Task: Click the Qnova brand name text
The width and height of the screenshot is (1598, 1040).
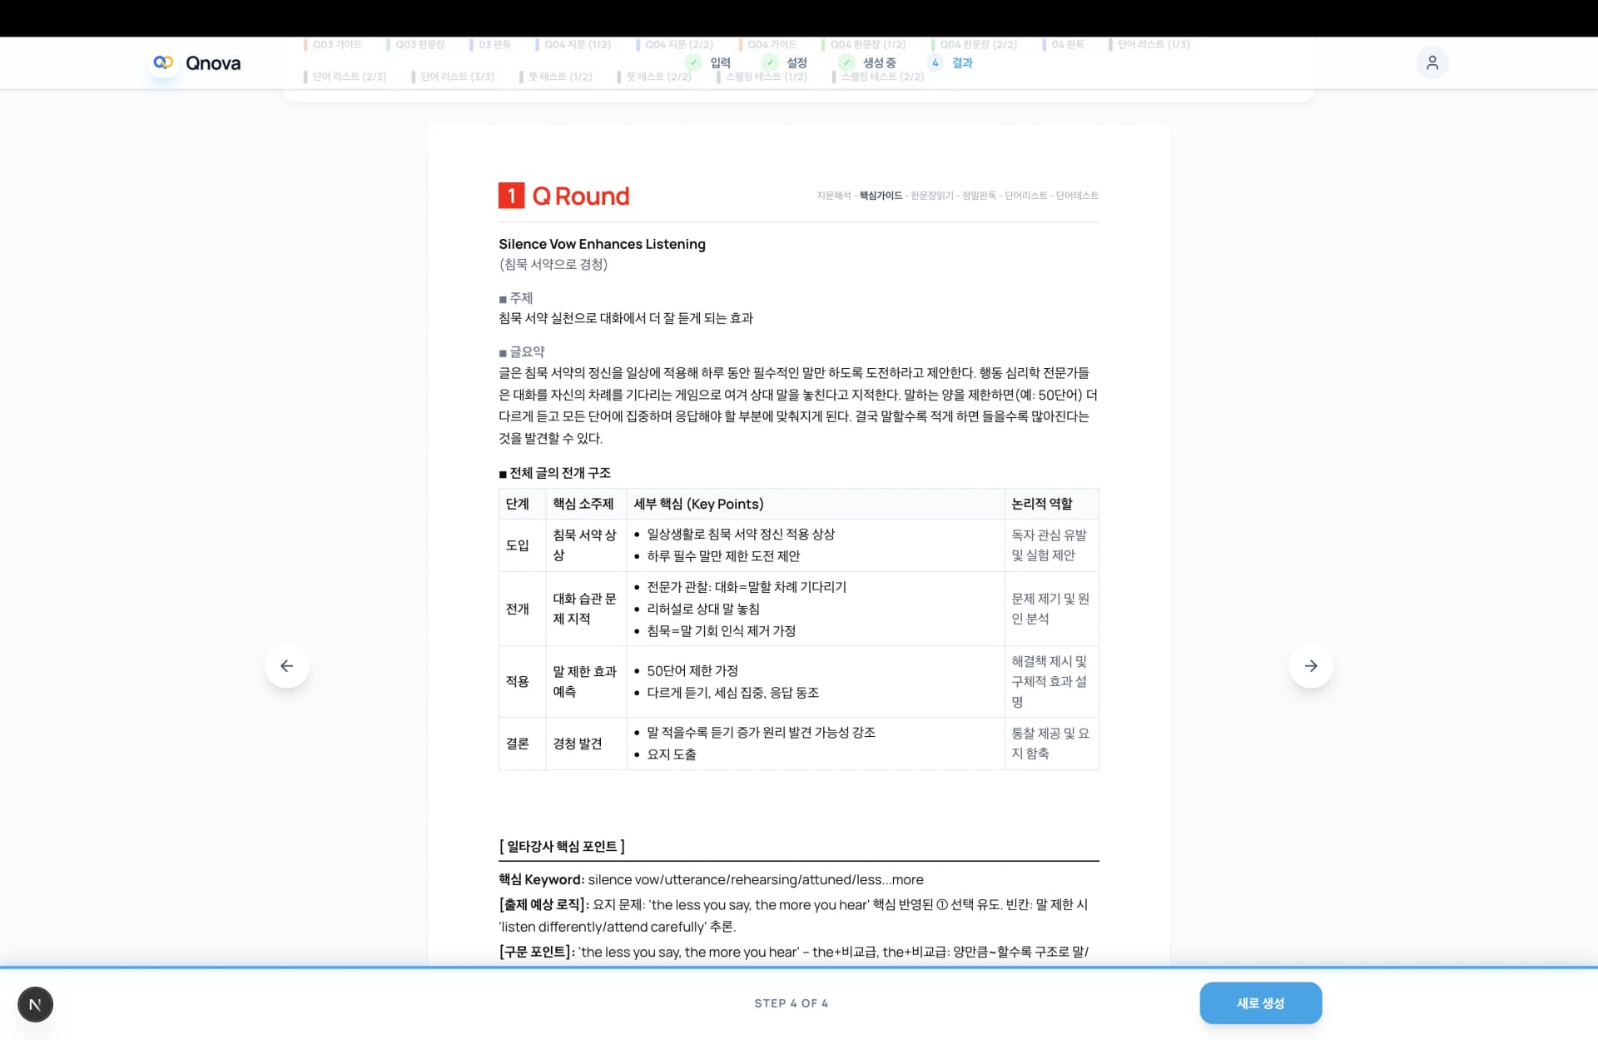Action: tap(213, 63)
